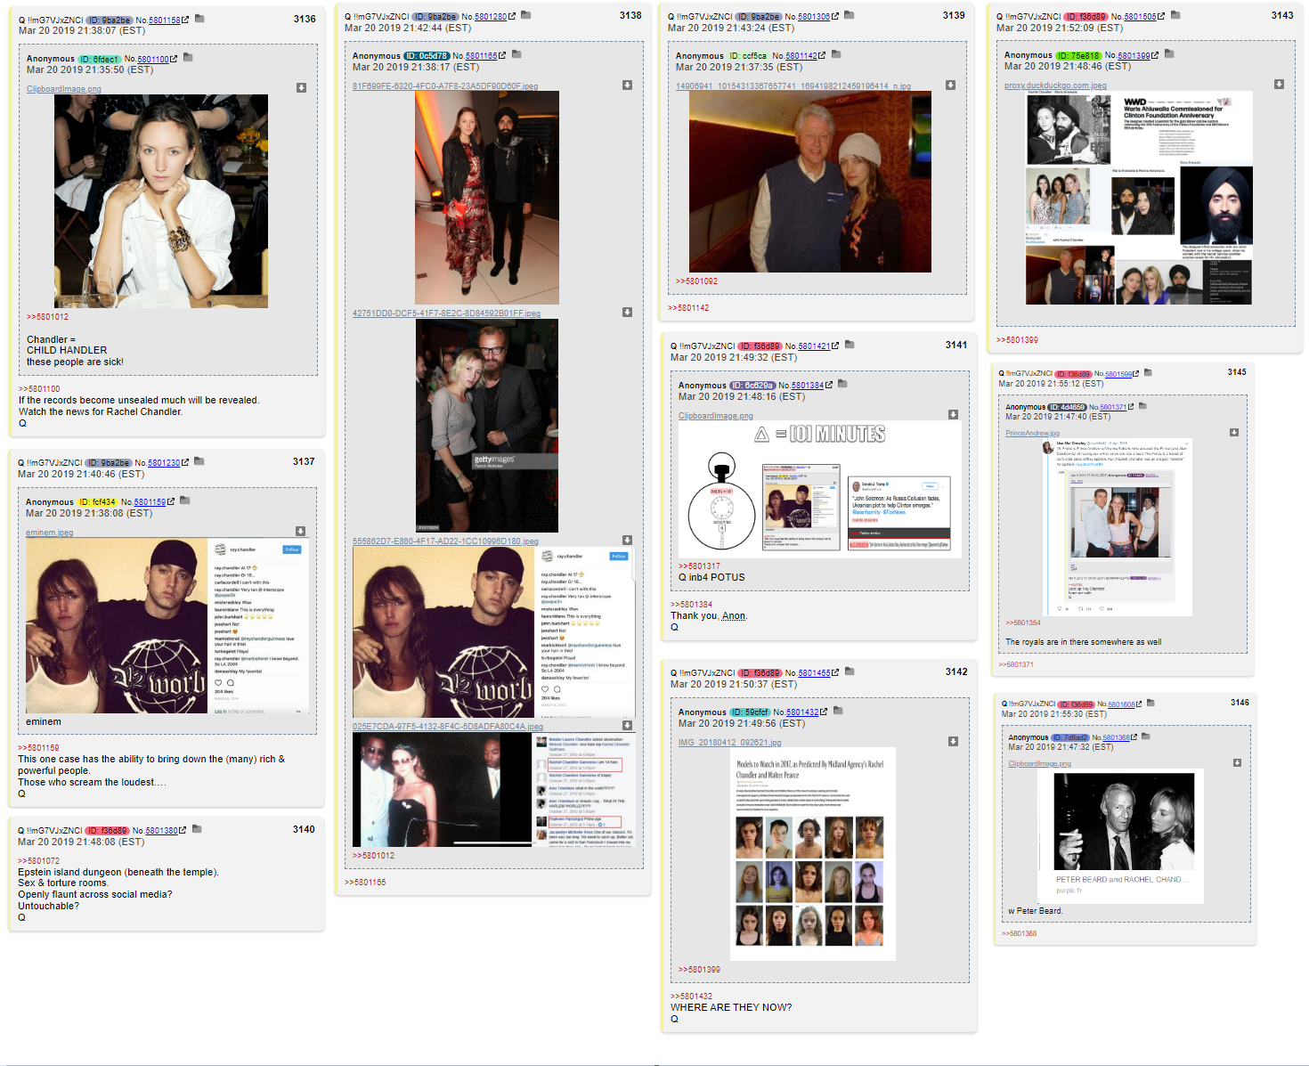Enlarge the woman in white shirt thumbnail
Image resolution: width=1309 pixels, height=1066 pixels.
[161, 201]
